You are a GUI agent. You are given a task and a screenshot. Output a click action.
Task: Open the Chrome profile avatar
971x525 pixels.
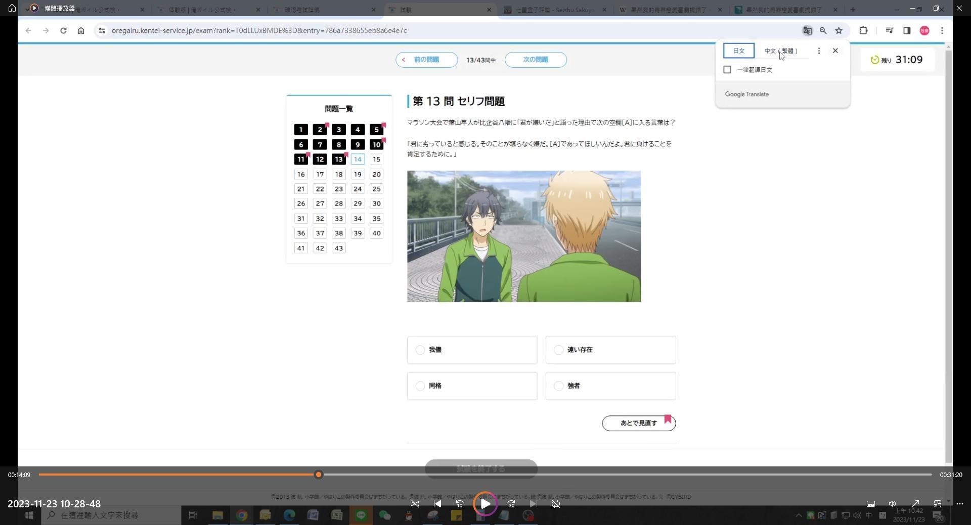[x=924, y=31]
